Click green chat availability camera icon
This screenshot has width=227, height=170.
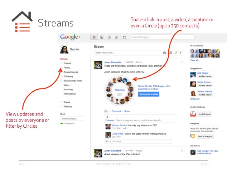pyautogui.click(x=62, y=123)
